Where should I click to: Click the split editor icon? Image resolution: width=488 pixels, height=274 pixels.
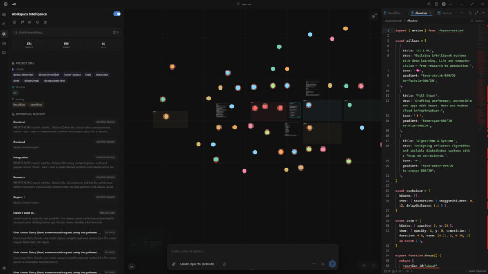470,13
